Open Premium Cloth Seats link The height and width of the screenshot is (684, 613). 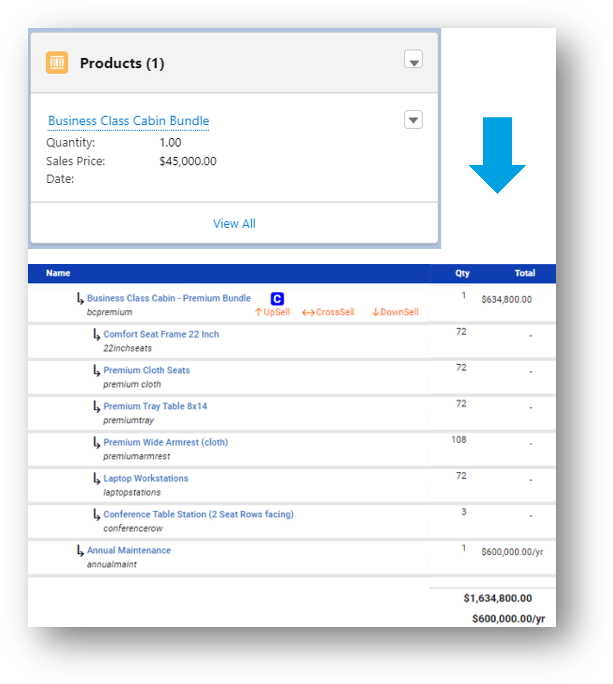(x=147, y=370)
